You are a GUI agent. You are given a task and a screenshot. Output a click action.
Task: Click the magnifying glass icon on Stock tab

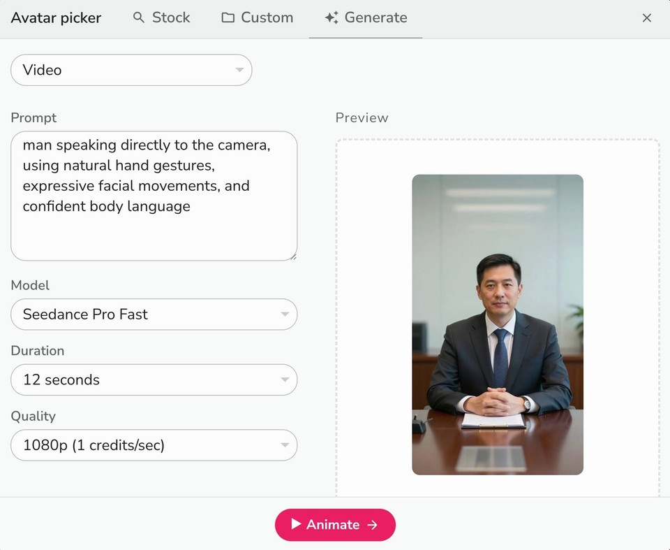(x=138, y=17)
